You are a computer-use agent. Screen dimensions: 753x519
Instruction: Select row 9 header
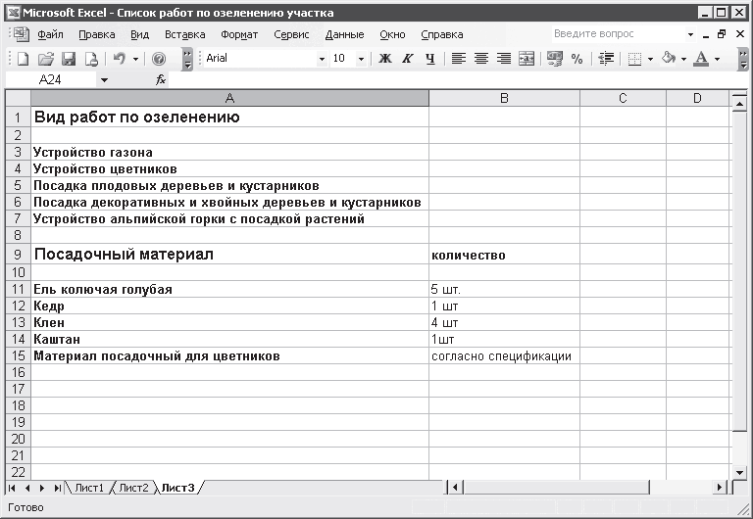click(x=19, y=254)
